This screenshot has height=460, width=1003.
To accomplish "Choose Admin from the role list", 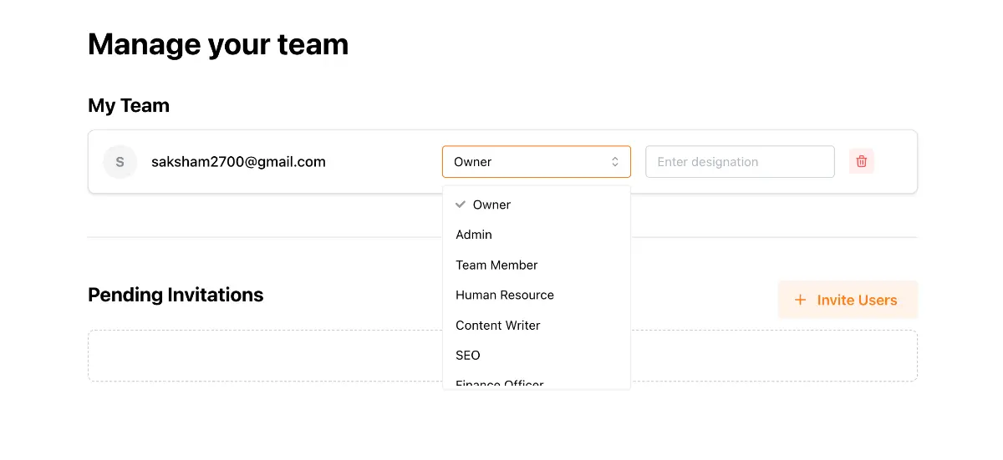I will pyautogui.click(x=474, y=235).
